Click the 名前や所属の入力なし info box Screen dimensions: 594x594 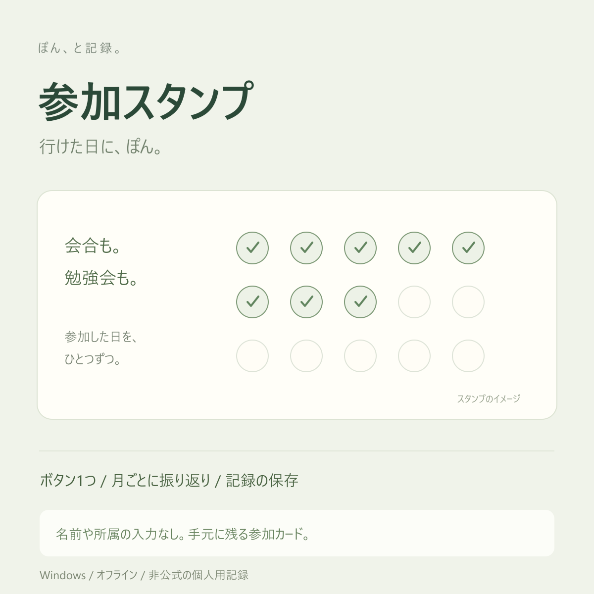(297, 533)
